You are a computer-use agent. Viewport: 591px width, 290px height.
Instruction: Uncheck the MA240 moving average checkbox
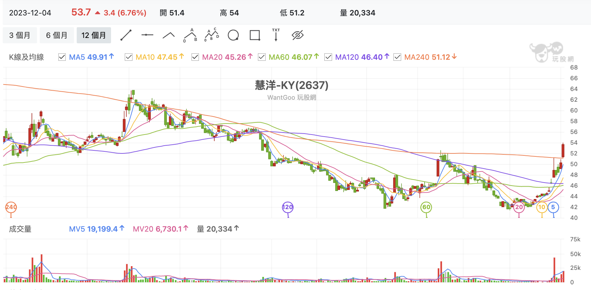(397, 57)
